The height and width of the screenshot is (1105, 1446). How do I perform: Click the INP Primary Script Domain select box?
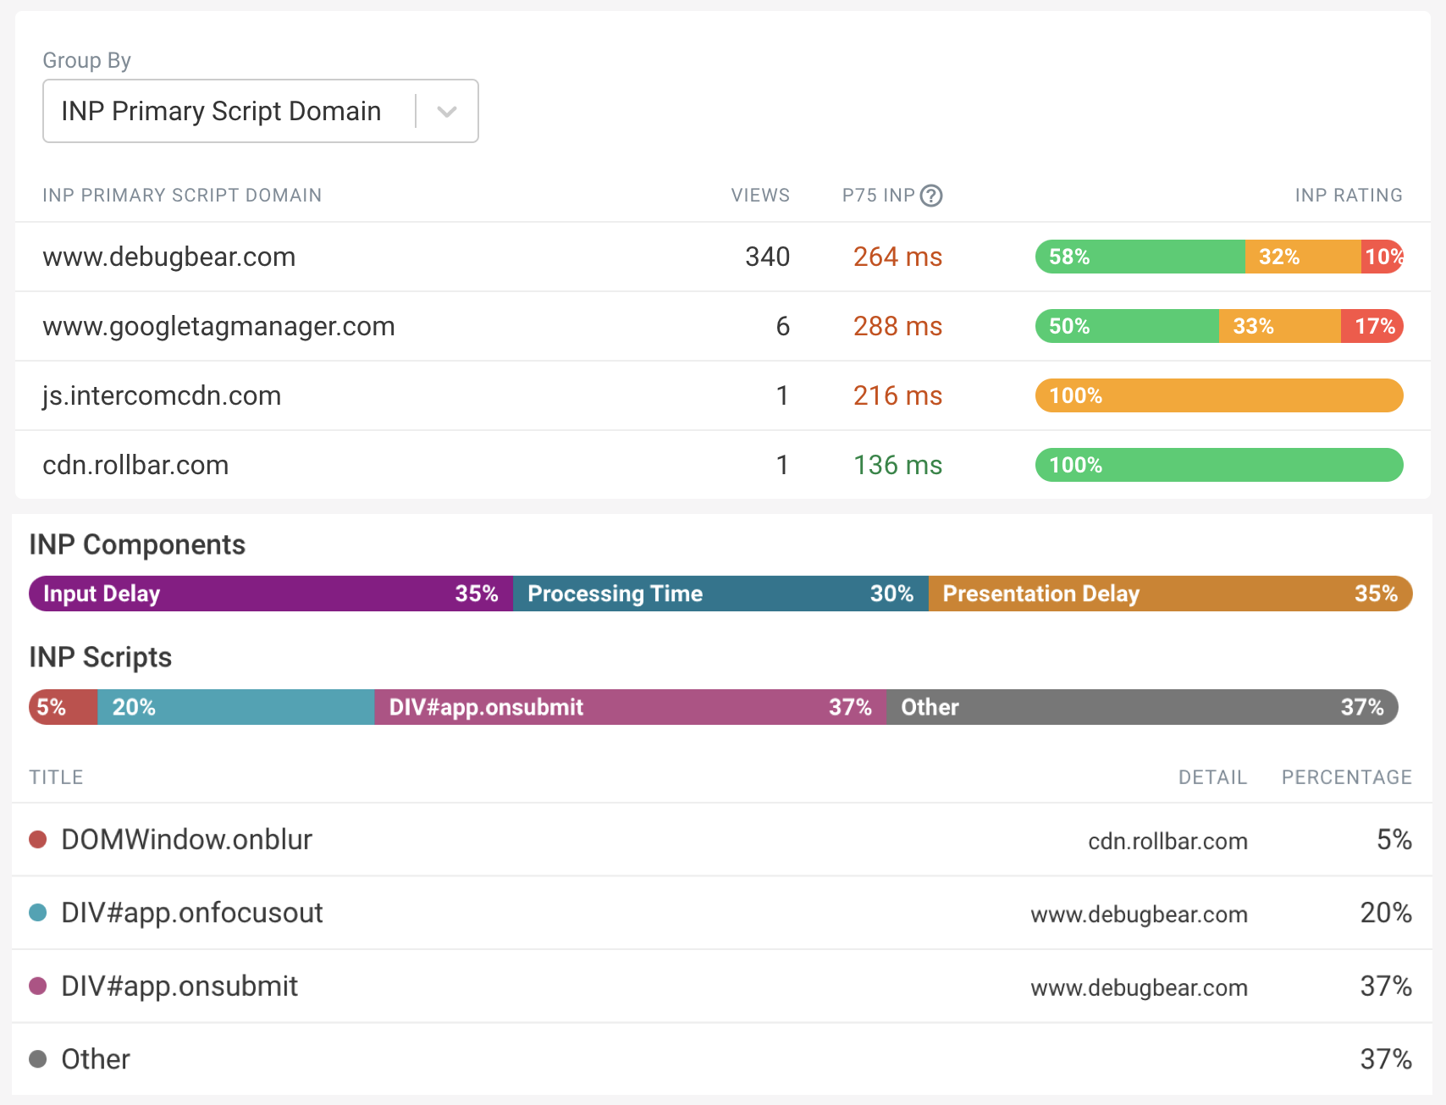(261, 111)
